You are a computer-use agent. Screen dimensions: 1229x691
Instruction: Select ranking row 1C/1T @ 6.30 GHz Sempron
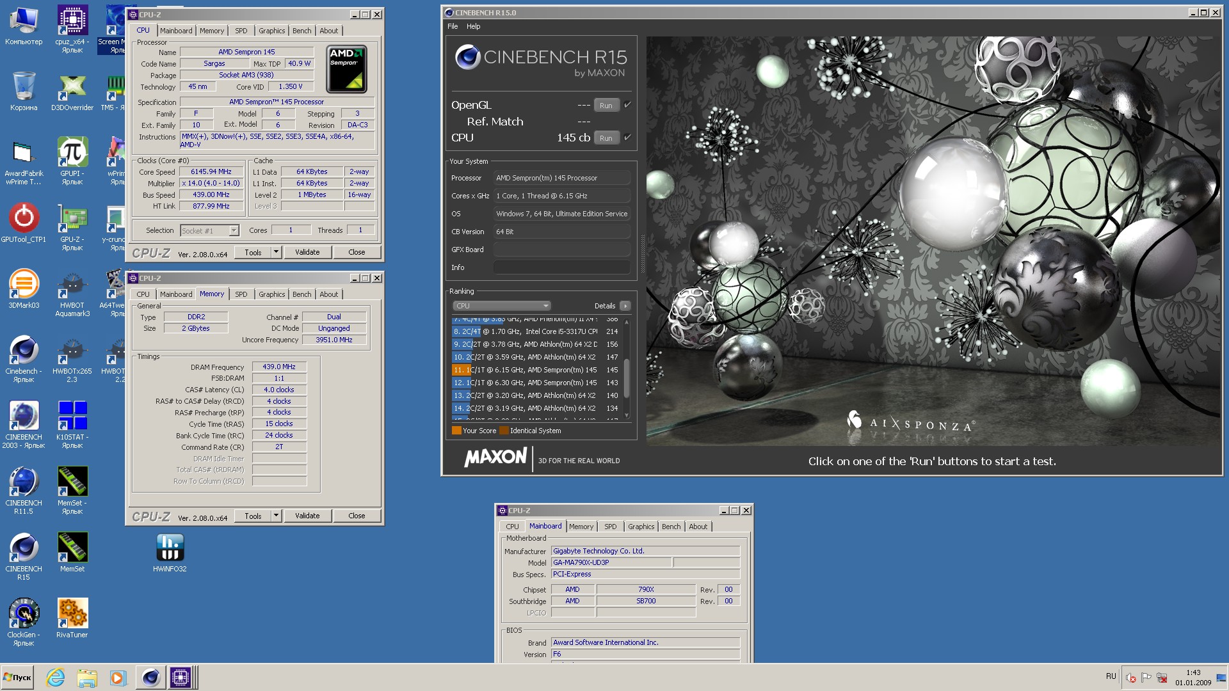coord(537,383)
